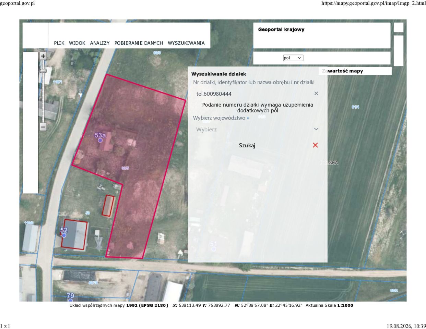Viewport: 426px width, 329px height.
Task: Select the 53a address point marker
Action: tap(100, 140)
